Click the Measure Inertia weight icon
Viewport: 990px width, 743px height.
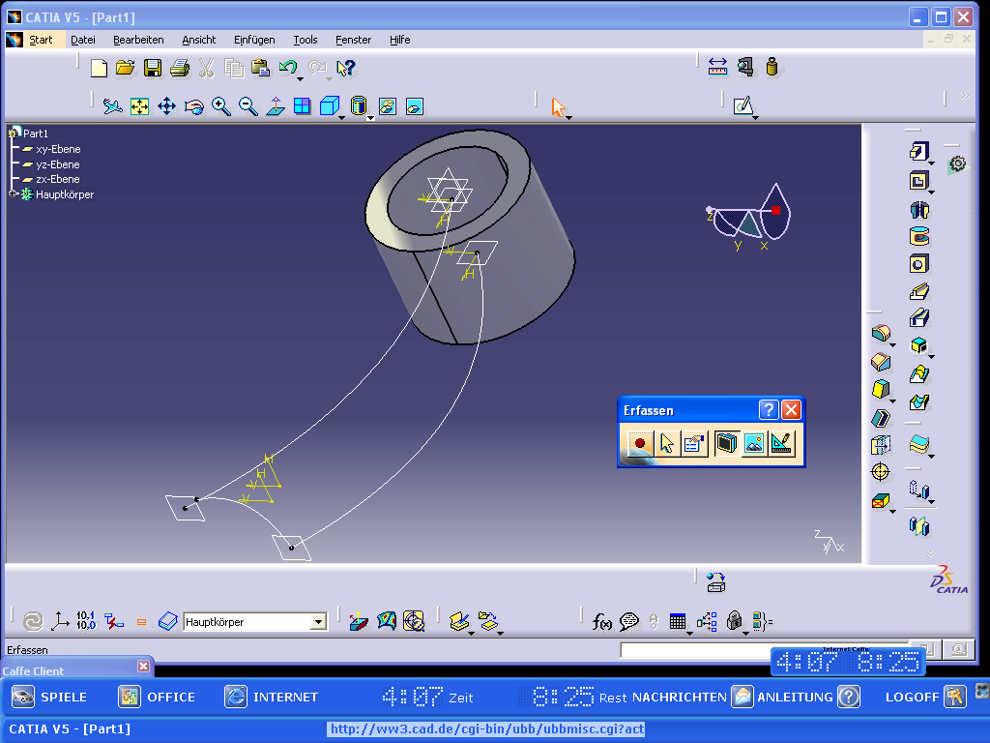click(772, 67)
